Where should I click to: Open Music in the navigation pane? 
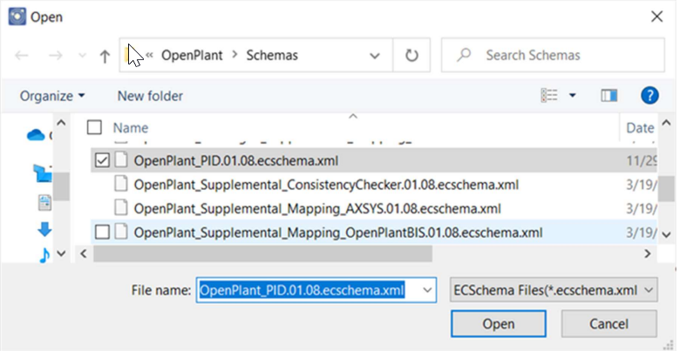point(44,255)
